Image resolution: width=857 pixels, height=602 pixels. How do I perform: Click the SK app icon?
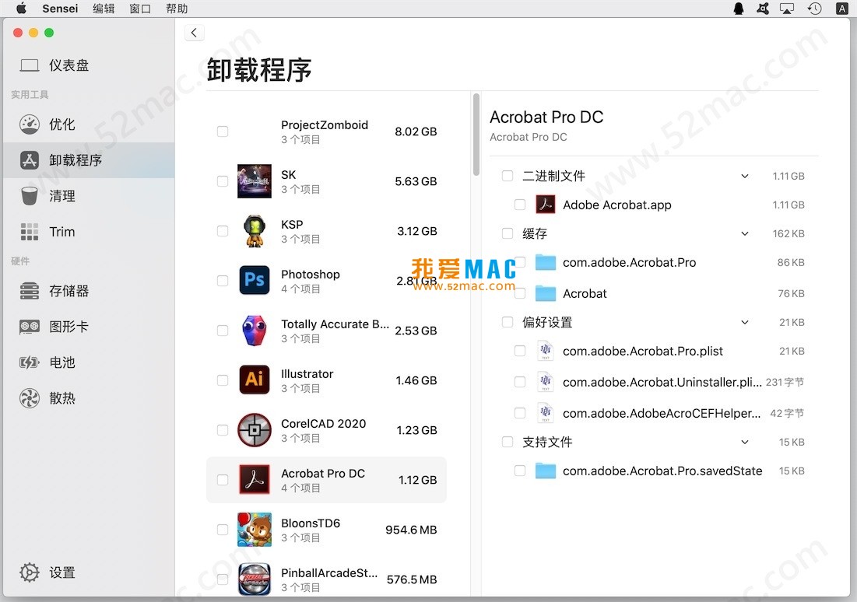click(x=255, y=180)
